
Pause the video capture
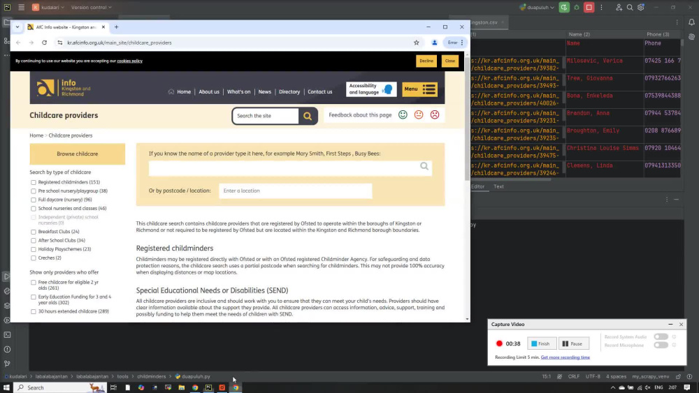(x=574, y=343)
